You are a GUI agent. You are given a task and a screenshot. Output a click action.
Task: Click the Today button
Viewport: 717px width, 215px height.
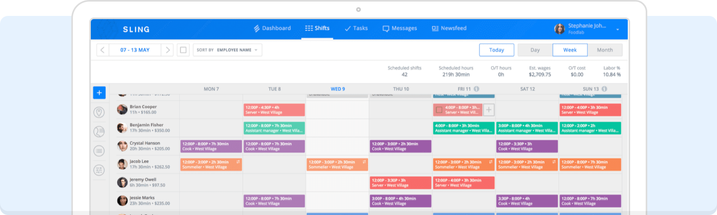point(496,50)
